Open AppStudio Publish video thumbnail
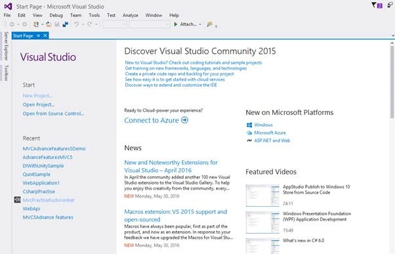 tap(262, 196)
